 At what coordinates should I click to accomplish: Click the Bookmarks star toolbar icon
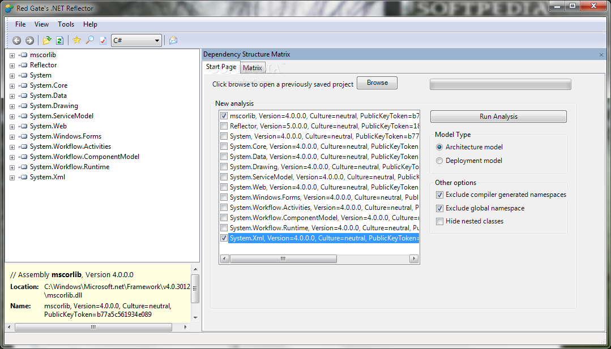click(77, 40)
